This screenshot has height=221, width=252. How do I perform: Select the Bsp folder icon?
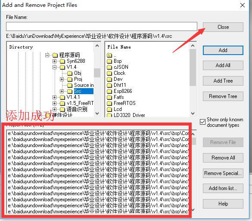(x=109, y=61)
